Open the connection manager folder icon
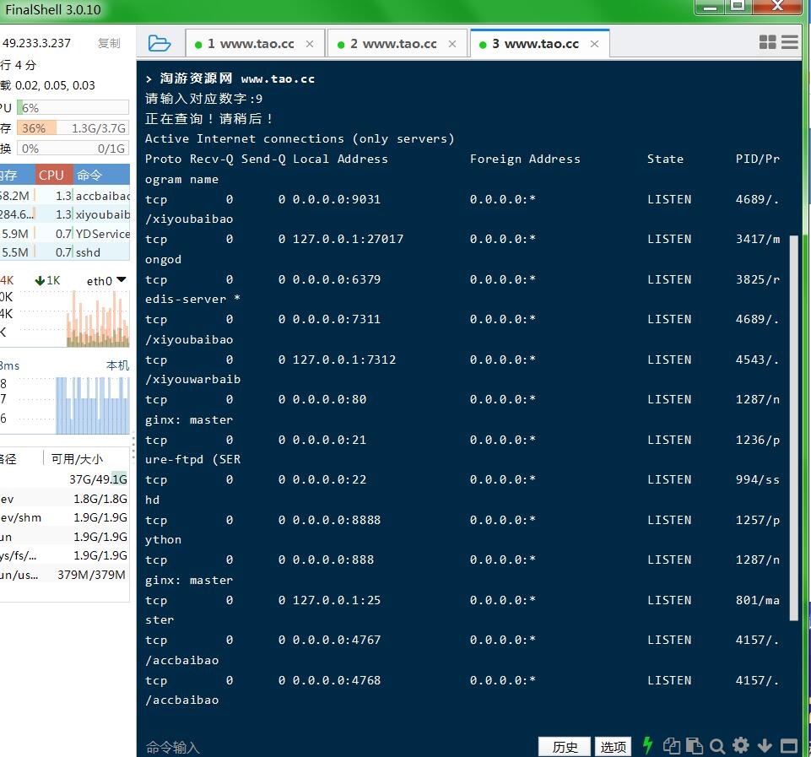 coord(159,44)
